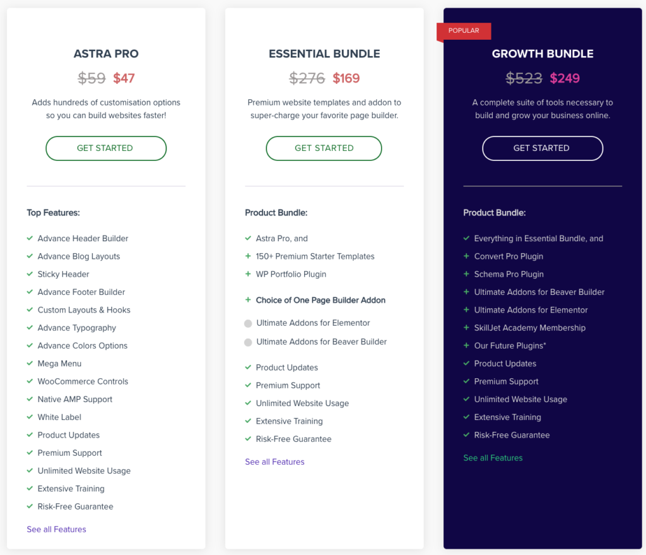
Task: Click checkmark icon beside Advance Header Builder
Action: [x=30, y=238]
